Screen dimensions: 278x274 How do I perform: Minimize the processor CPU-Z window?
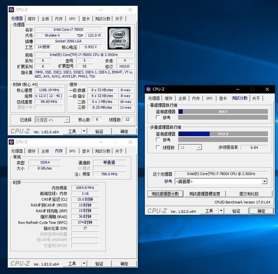[101, 10]
